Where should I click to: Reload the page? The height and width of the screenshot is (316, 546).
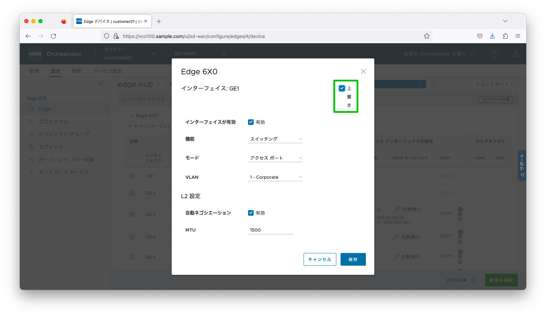tap(53, 36)
